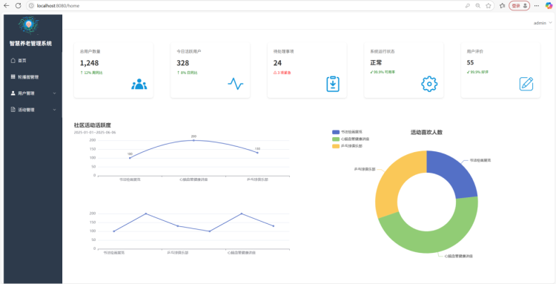Click the 智慧养老管理系统 sidebar title
Screen dimensions: 556x284
30,44
